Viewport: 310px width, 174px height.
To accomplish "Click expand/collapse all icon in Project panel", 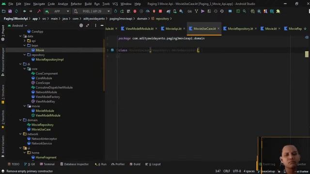I will pos(88,26).
